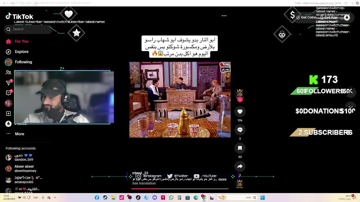The height and width of the screenshot is (202, 360).
Task: Select the Explore tab label
Action: (x=22, y=52)
